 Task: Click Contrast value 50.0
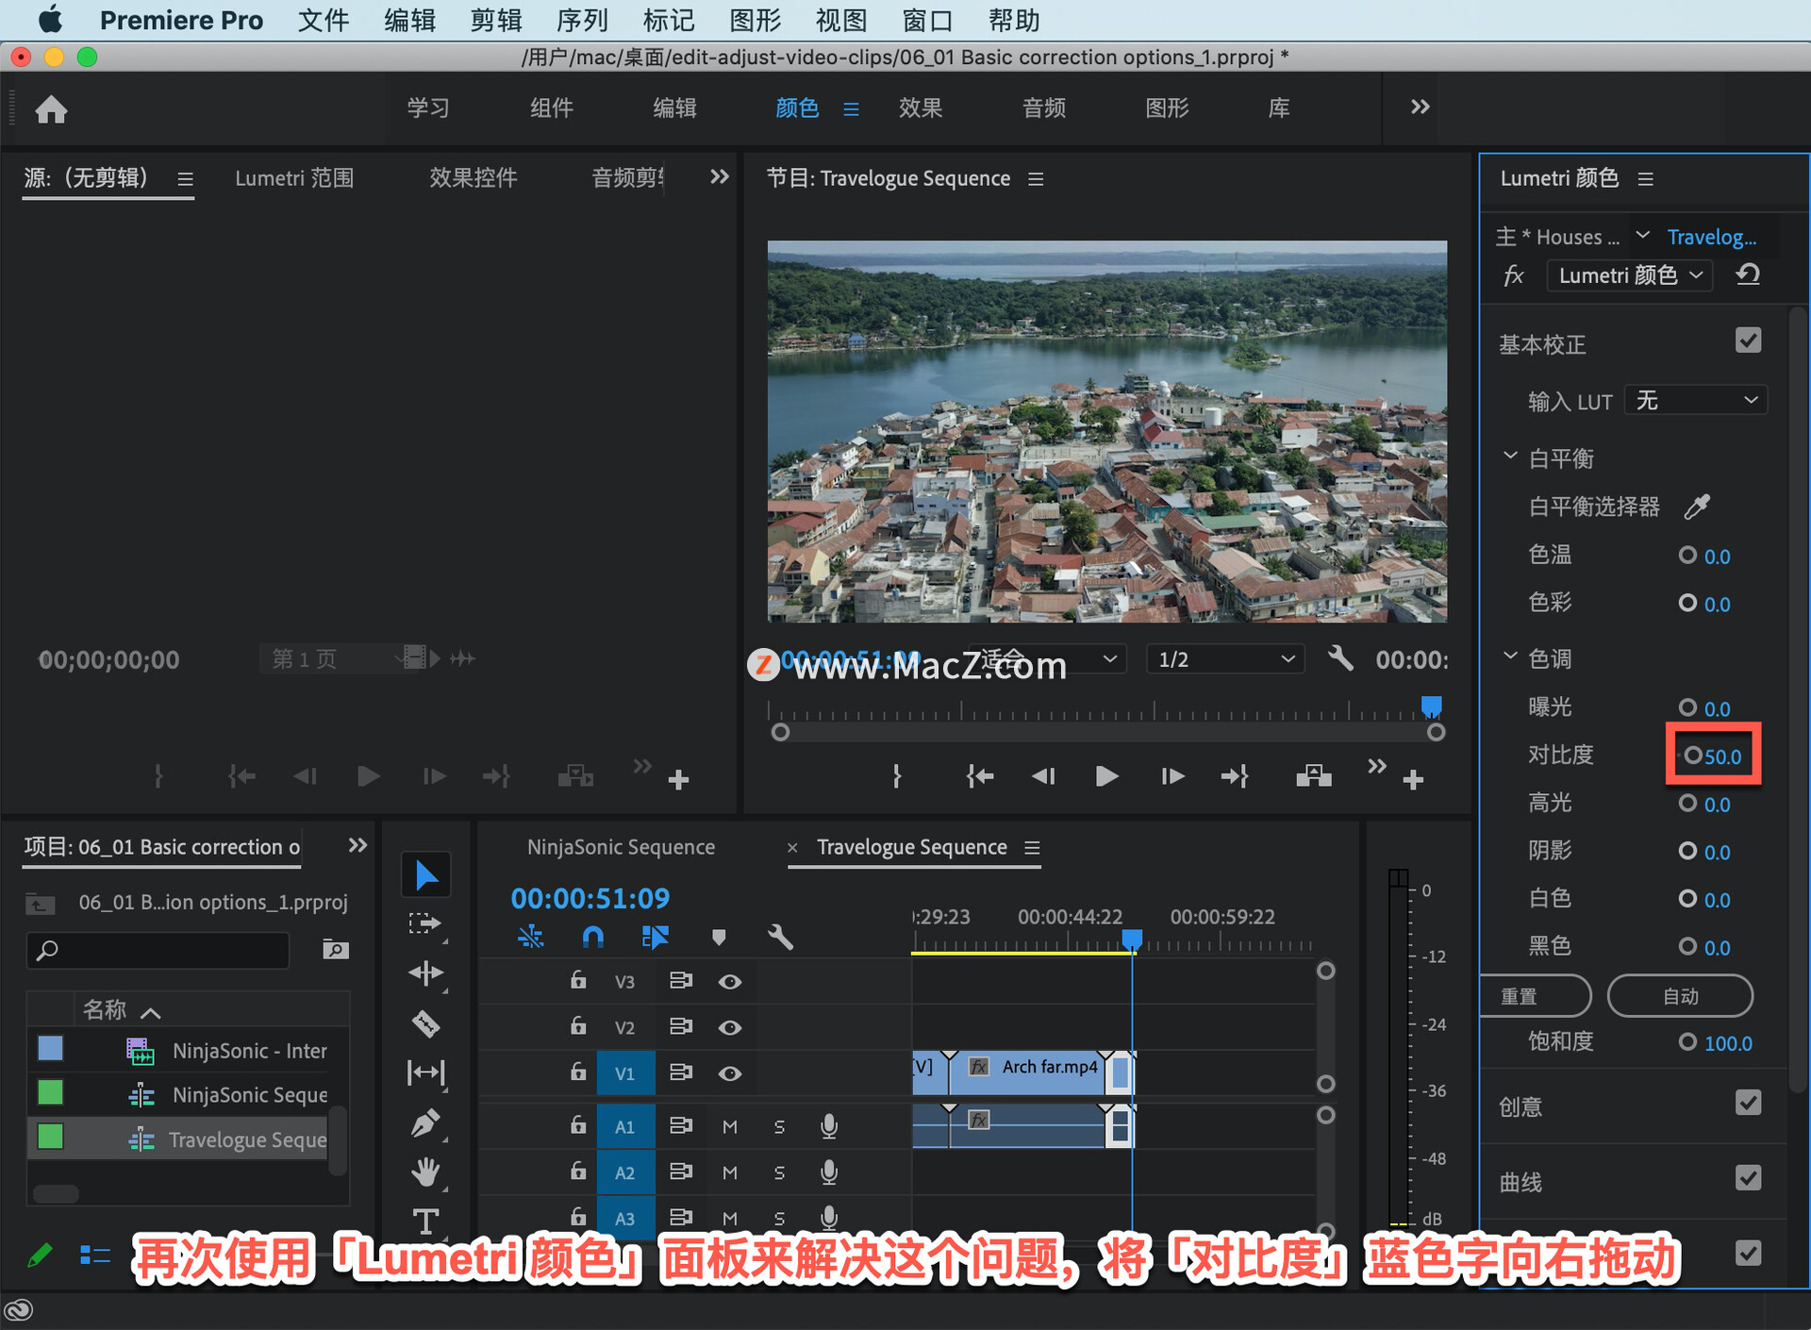pyautogui.click(x=1722, y=756)
